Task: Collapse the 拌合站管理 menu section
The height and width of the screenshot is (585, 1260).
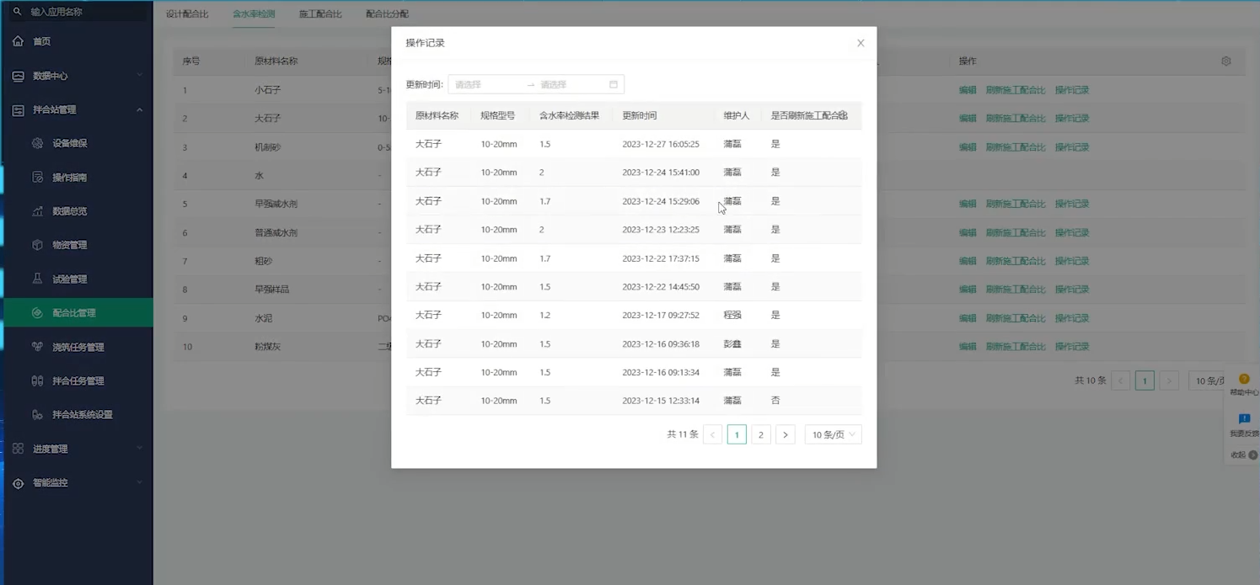Action: (139, 109)
